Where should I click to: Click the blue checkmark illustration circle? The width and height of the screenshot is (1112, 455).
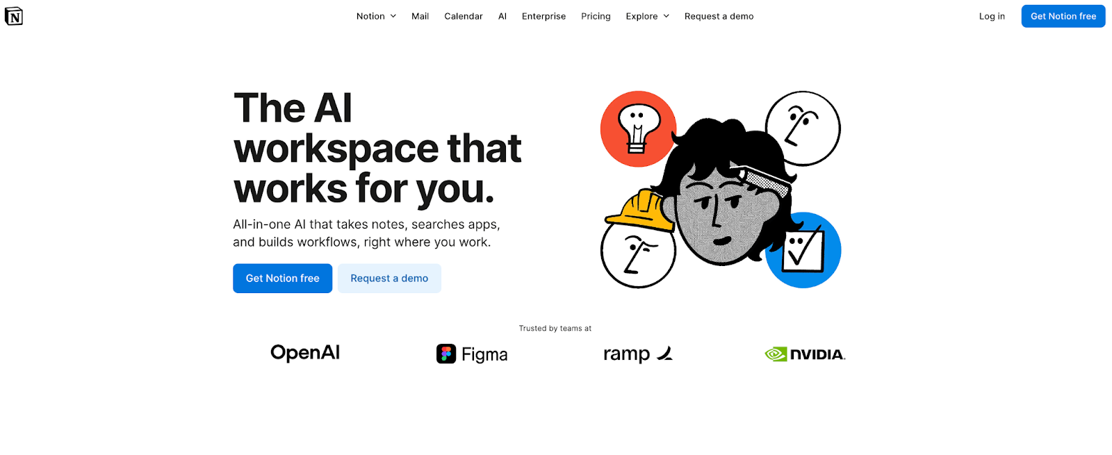coord(804,251)
